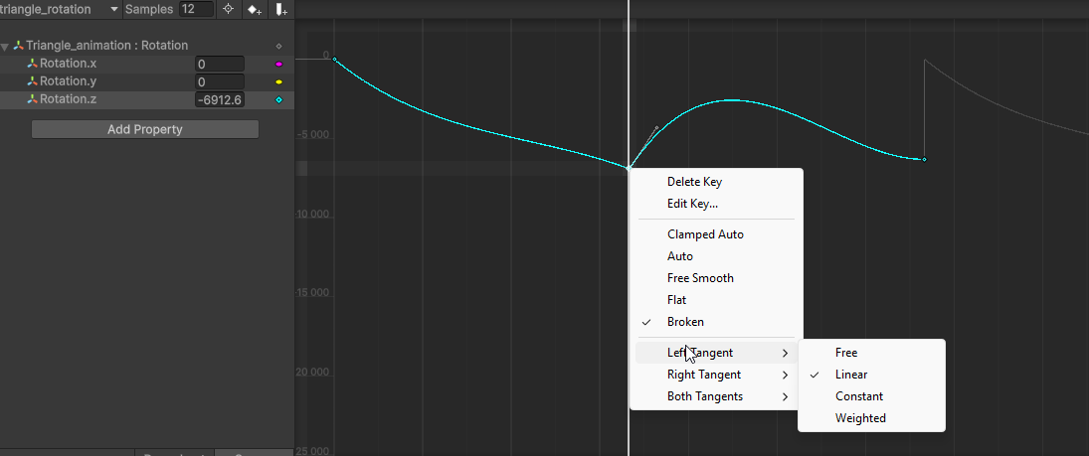Viewport: 1089px width, 456px height.
Task: Click the tangent handle near selected keyframe
Action: click(657, 128)
